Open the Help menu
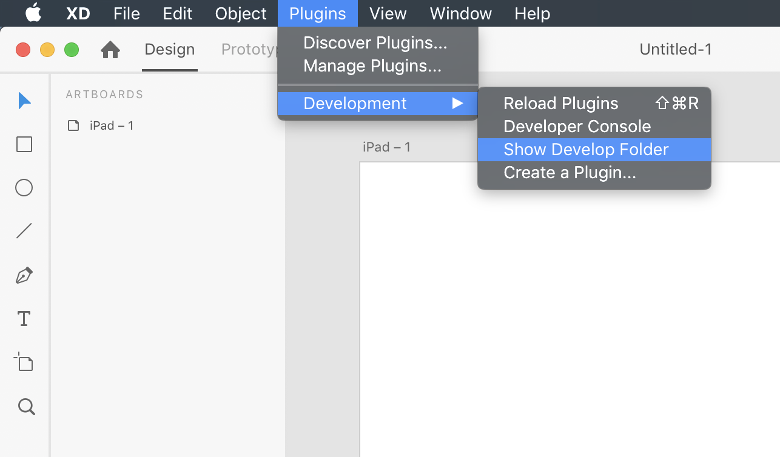The width and height of the screenshot is (780, 457). point(533,13)
